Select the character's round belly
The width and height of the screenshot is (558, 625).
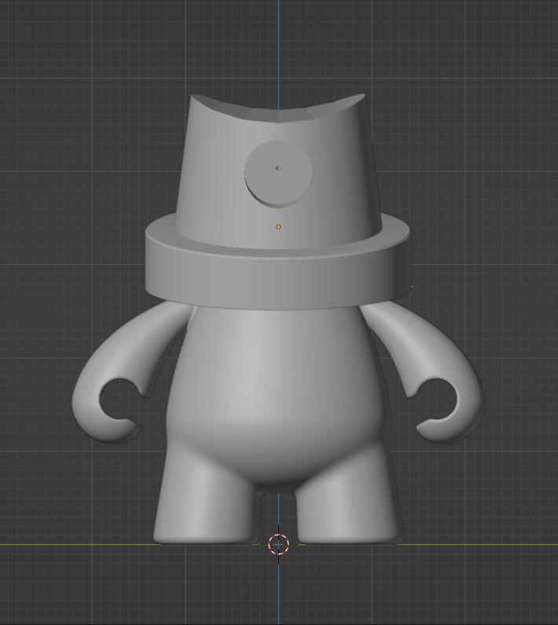[275, 395]
